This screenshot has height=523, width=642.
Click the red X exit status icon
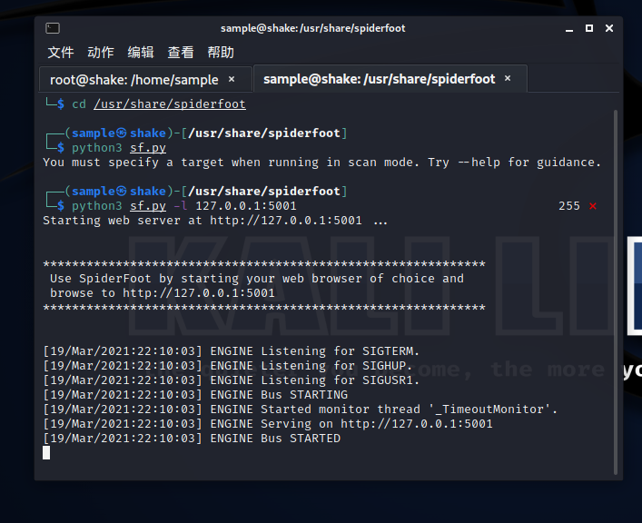[x=593, y=206]
